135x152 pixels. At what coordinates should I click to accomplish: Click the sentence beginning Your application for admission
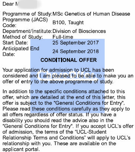68,76
